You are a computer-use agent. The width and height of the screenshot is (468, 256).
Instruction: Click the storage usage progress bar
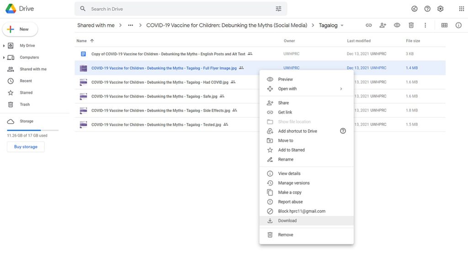(32, 130)
